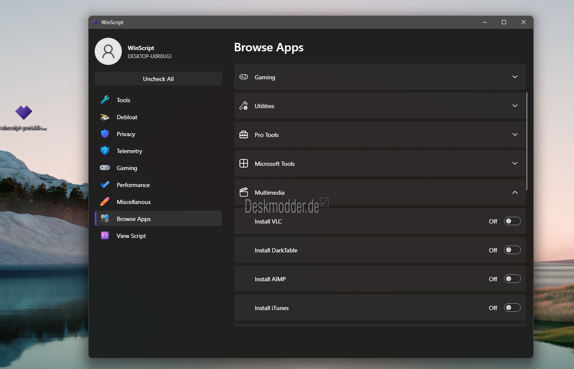574x369 pixels.
Task: Expand the Gaming apps category chevron
Action: (x=515, y=77)
